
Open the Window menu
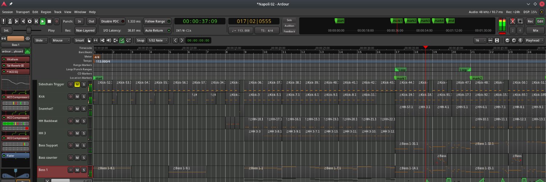point(80,12)
